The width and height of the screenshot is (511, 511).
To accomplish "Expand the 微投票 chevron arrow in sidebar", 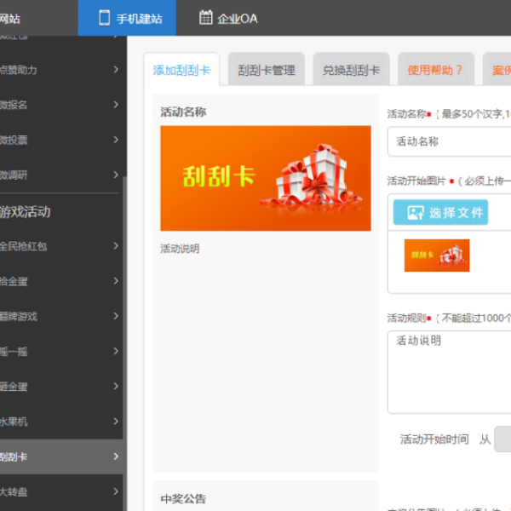I will (116, 140).
